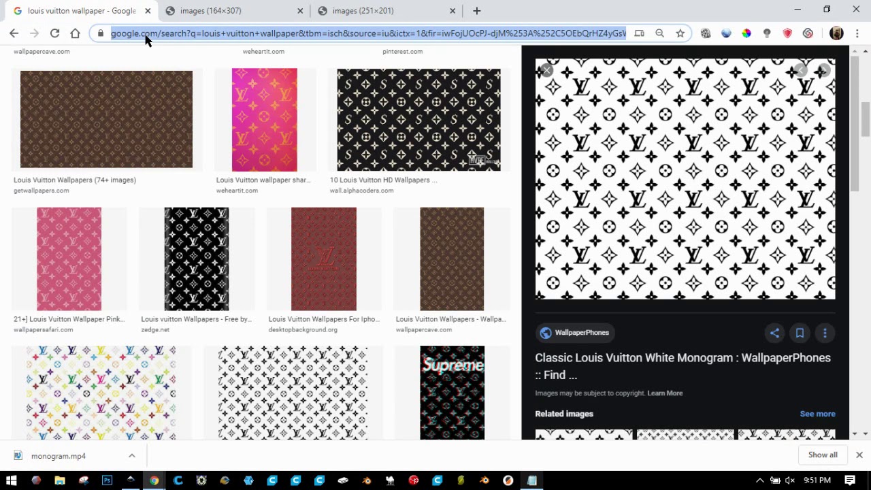
Task: Open brown wallpapercave.com thumbnail beside red one
Action: coord(452,259)
